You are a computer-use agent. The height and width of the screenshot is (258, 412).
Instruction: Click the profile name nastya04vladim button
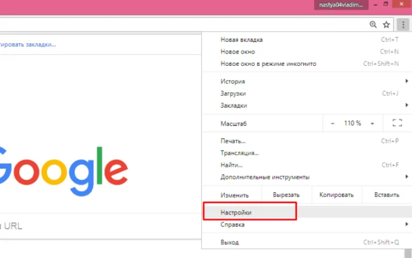tap(341, 5)
